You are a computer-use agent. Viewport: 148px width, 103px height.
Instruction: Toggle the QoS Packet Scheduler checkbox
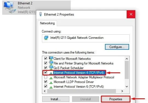click(45, 68)
